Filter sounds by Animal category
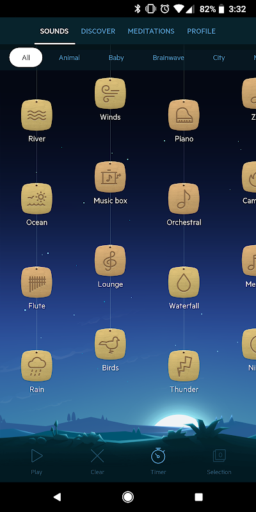Screen dimensions: 256x512 [x=69, y=58]
